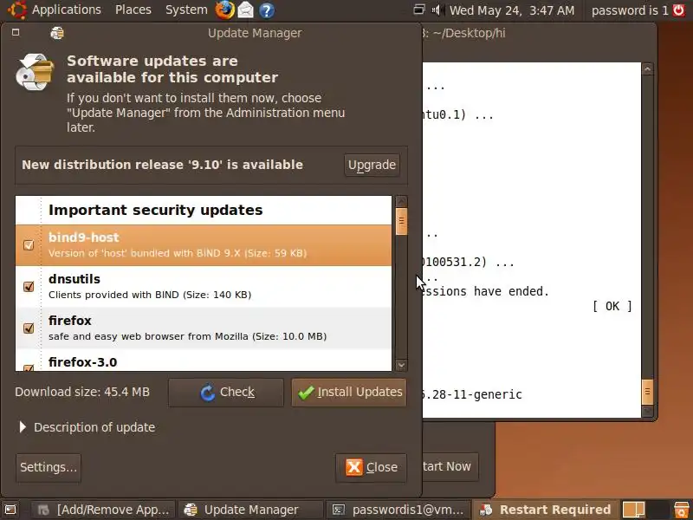Click the red power shutdown icon
The width and height of the screenshot is (693, 520).
tap(678, 10)
